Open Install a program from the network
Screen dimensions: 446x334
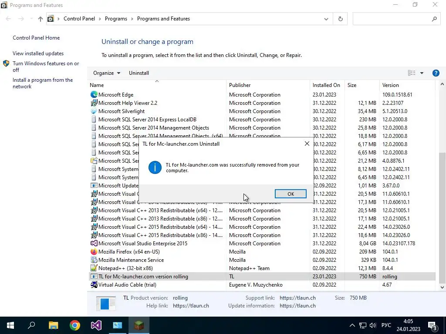[43, 83]
